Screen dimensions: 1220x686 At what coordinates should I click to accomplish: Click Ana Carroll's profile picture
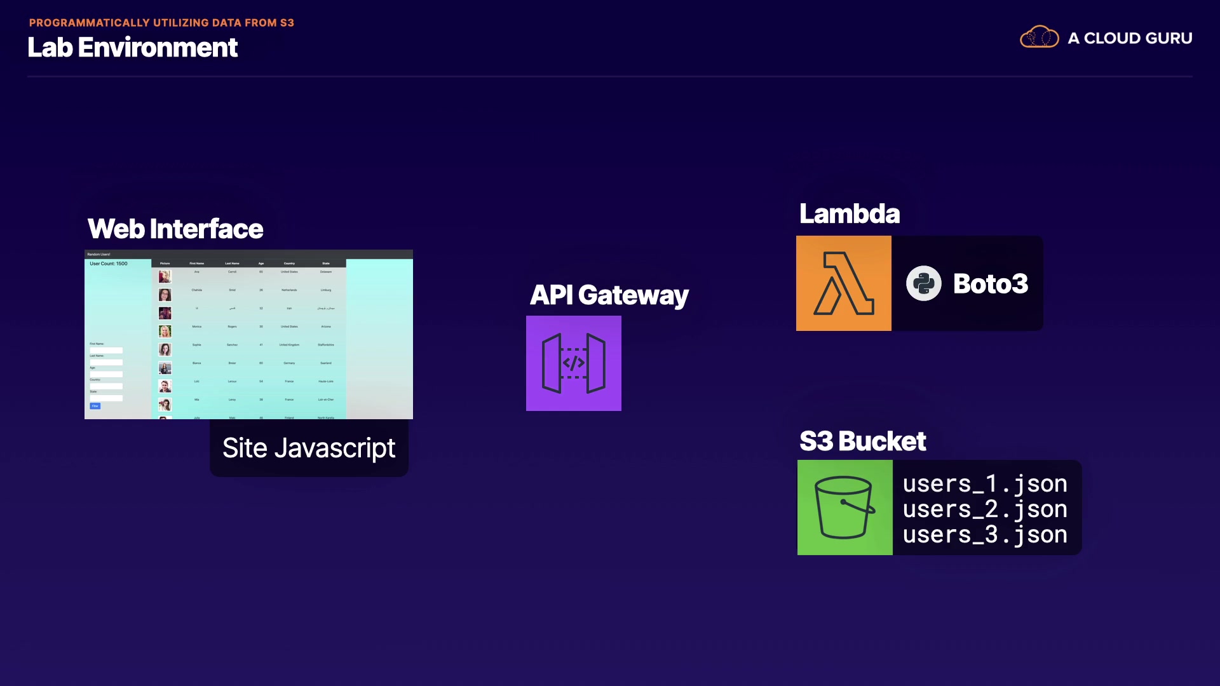(165, 276)
